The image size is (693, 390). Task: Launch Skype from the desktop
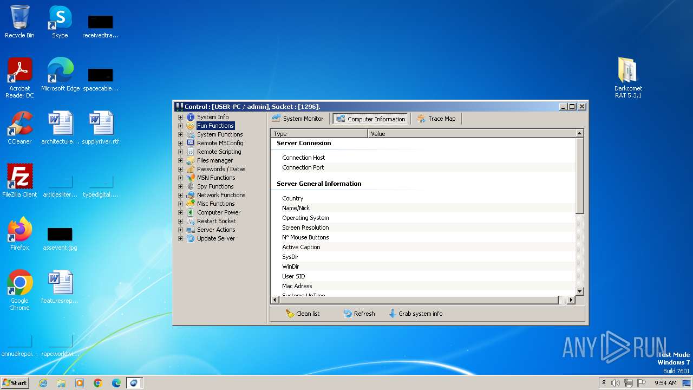[x=60, y=22]
